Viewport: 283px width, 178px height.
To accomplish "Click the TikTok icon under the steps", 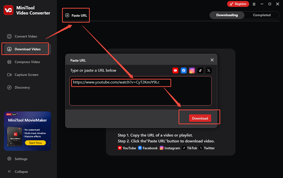I will 184,148.
